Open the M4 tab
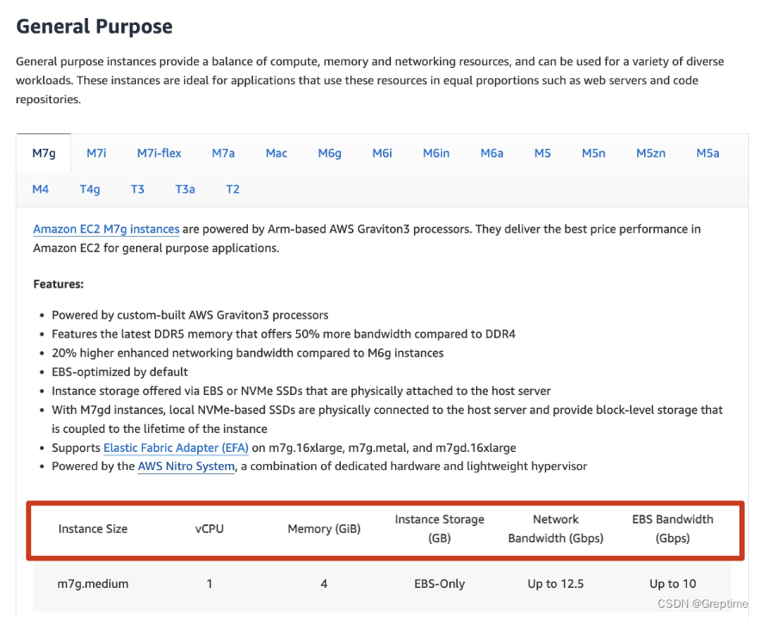The width and height of the screenshot is (761, 618). click(40, 189)
